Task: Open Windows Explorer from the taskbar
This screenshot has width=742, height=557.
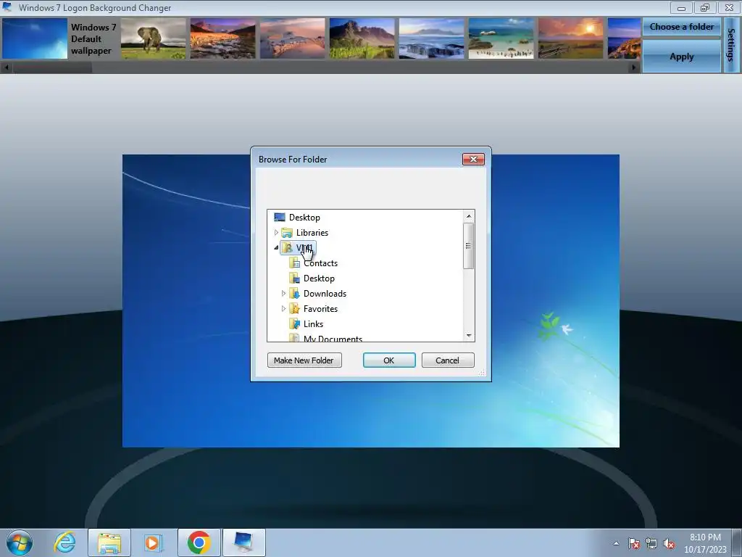Action: [109, 542]
